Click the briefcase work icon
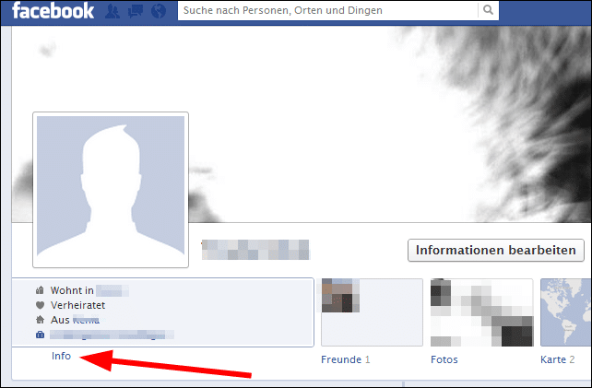The image size is (592, 388). tap(40, 335)
